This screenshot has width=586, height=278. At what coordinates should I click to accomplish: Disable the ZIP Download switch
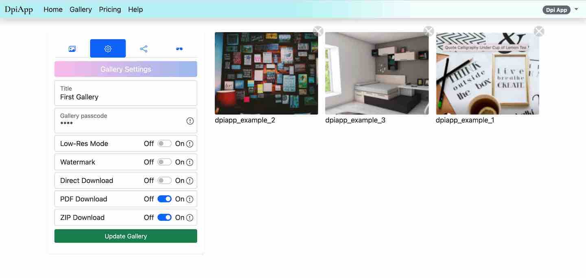point(164,217)
